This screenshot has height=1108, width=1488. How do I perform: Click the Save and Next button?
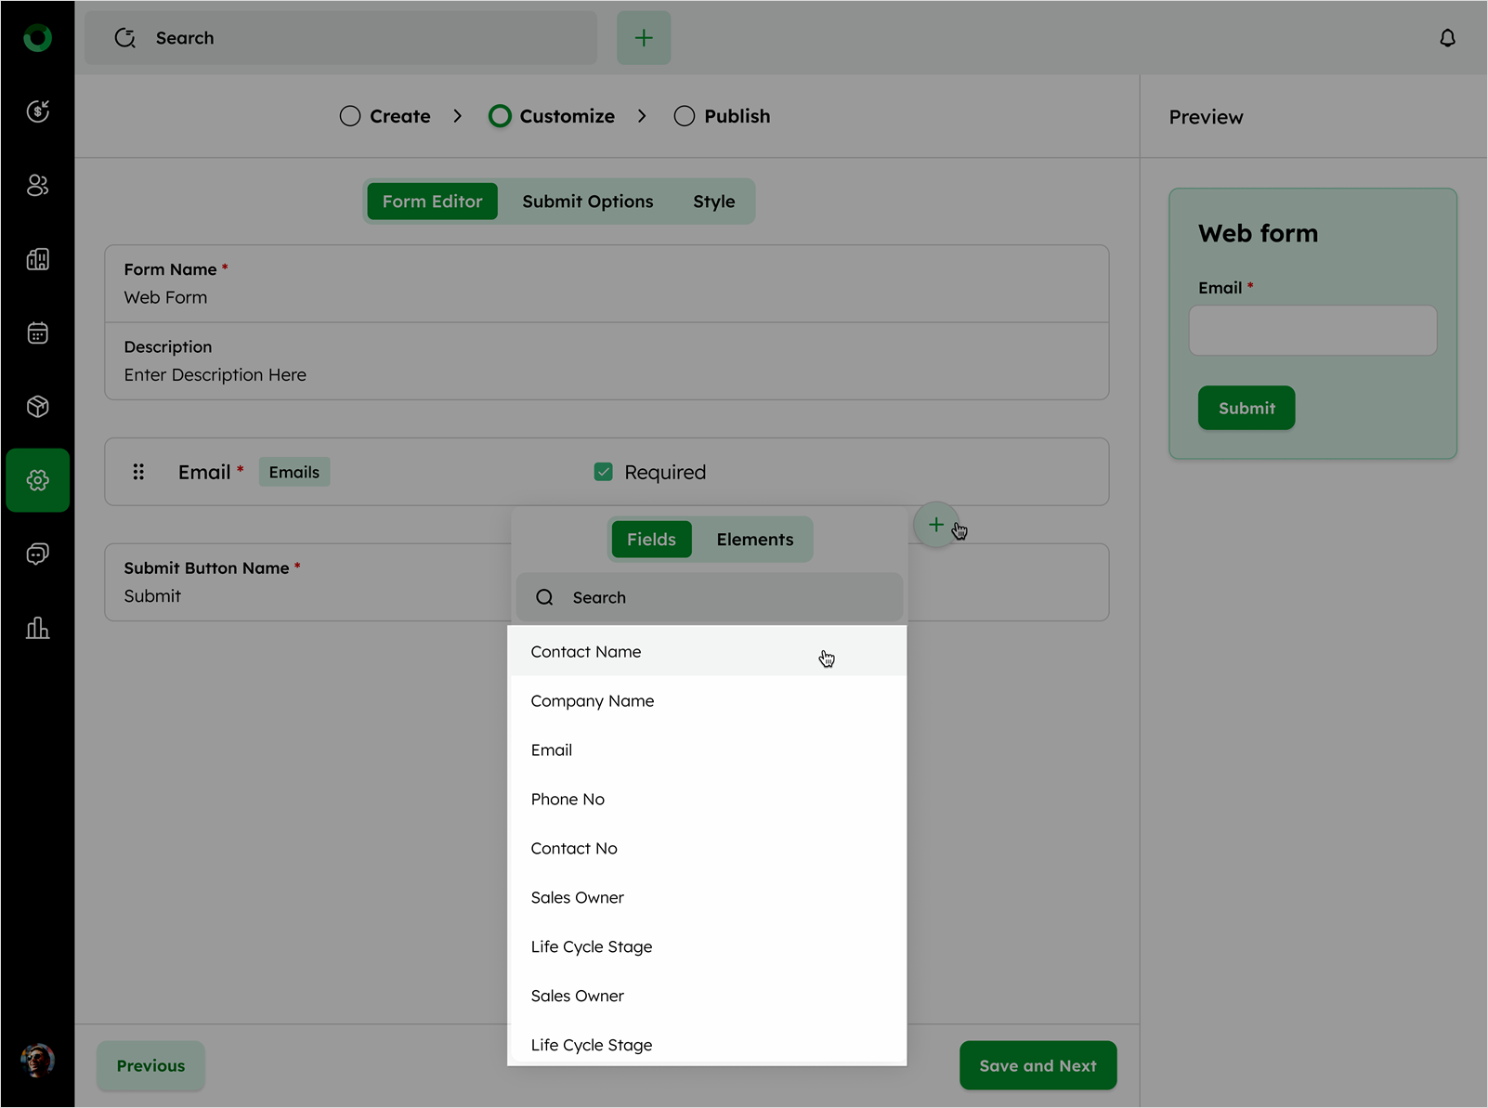pos(1038,1065)
